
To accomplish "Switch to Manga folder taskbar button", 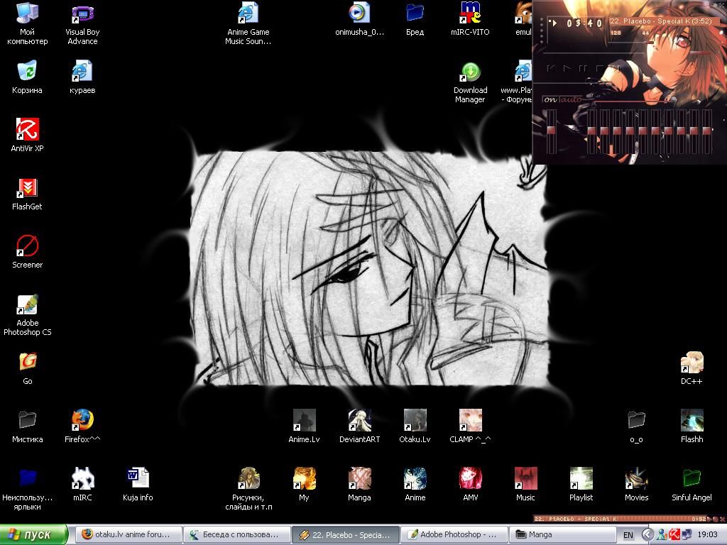I will tap(562, 534).
